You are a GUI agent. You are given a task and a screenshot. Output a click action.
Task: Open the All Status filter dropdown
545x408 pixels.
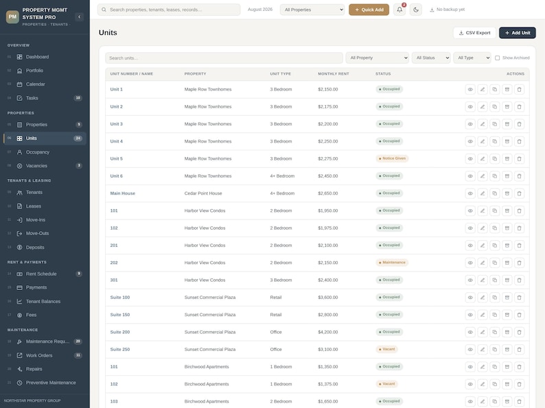pyautogui.click(x=431, y=58)
